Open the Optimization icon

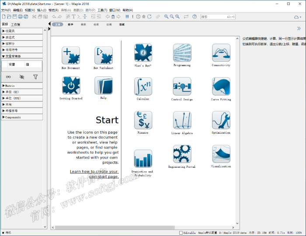point(221,120)
